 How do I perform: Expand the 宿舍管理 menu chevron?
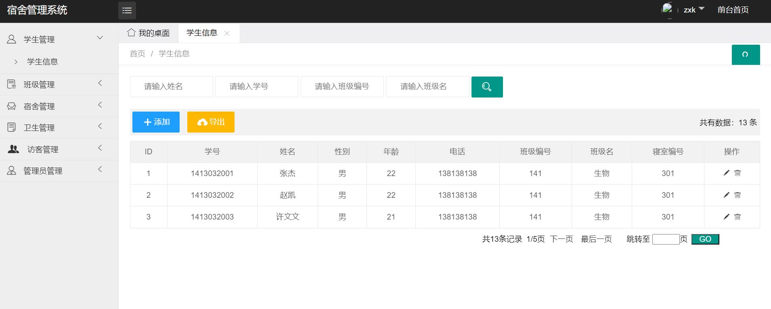(100, 105)
